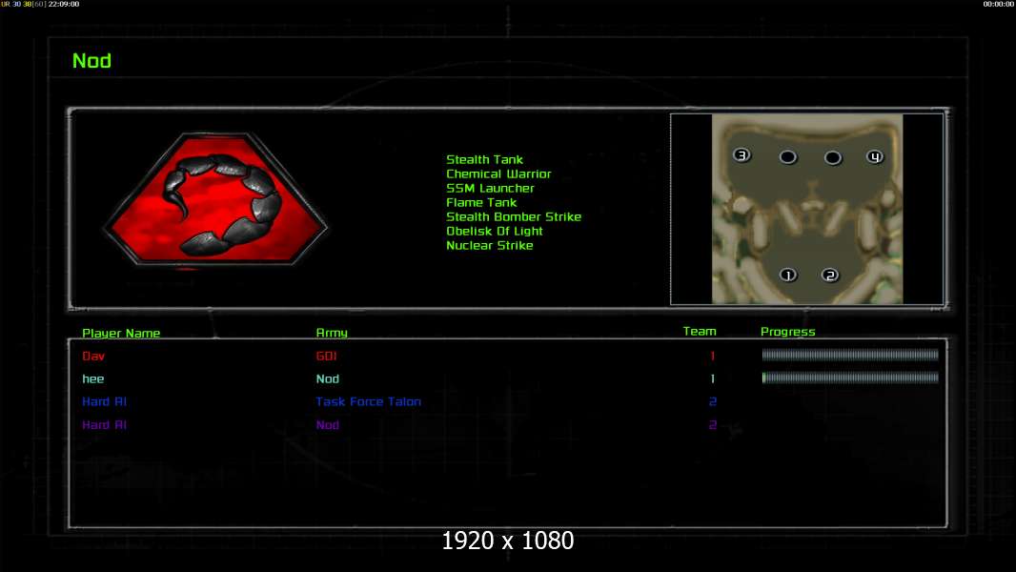Click the Task Force Talon army label

click(x=368, y=401)
